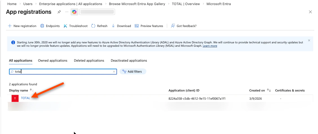The image size is (318, 134).
Task: Go to Home breadcrumb
Action: point(12,4)
